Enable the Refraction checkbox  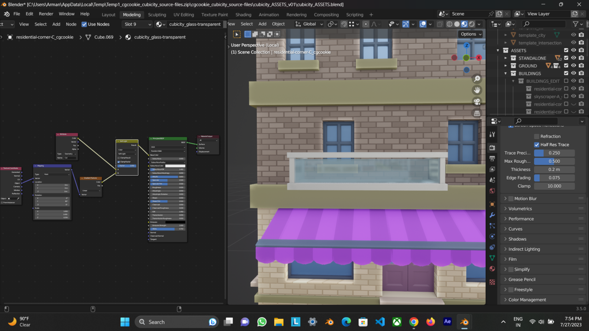click(536, 136)
